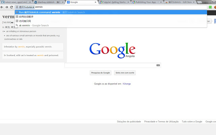This screenshot has height=135, width=216.
Task: Click 'Sinto-me com sorte' button
Action: click(125, 73)
